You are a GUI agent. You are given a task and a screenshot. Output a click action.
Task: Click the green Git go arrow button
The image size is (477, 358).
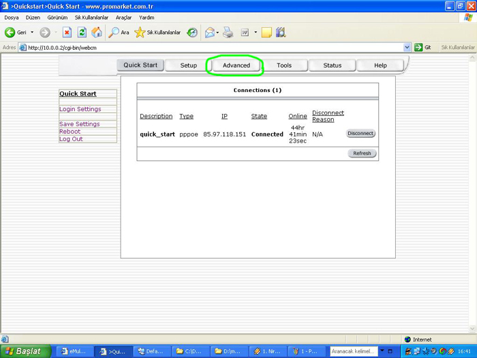point(418,47)
